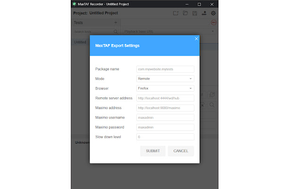Click the Maximo username input field
Image resolution: width=302 pixels, height=189 pixels.
click(x=165, y=118)
